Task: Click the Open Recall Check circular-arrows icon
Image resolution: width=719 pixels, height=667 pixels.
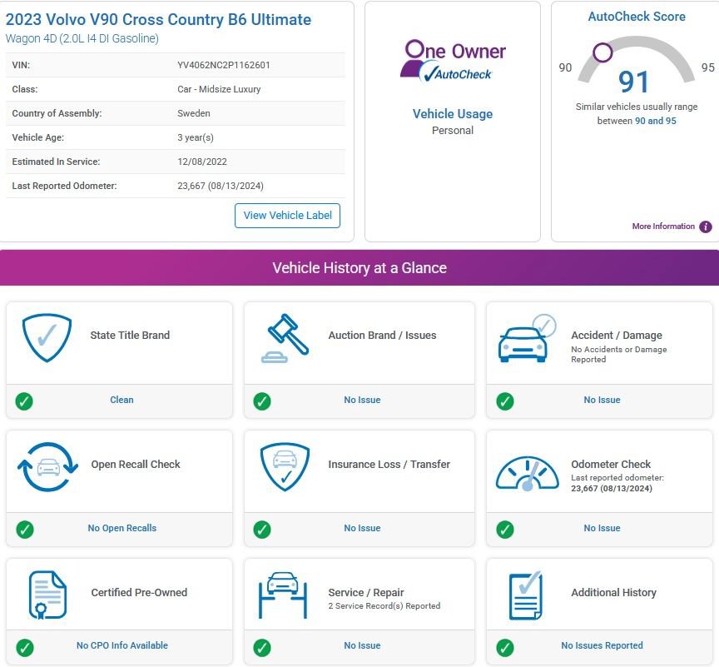Action: (47, 466)
